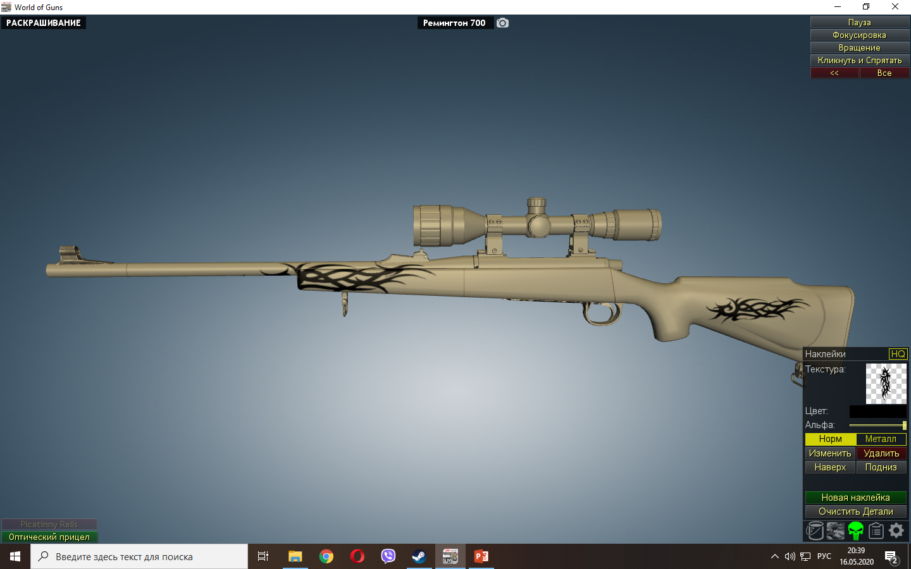911x569 pixels.
Task: Open the network tray icon
Action: tap(805, 557)
